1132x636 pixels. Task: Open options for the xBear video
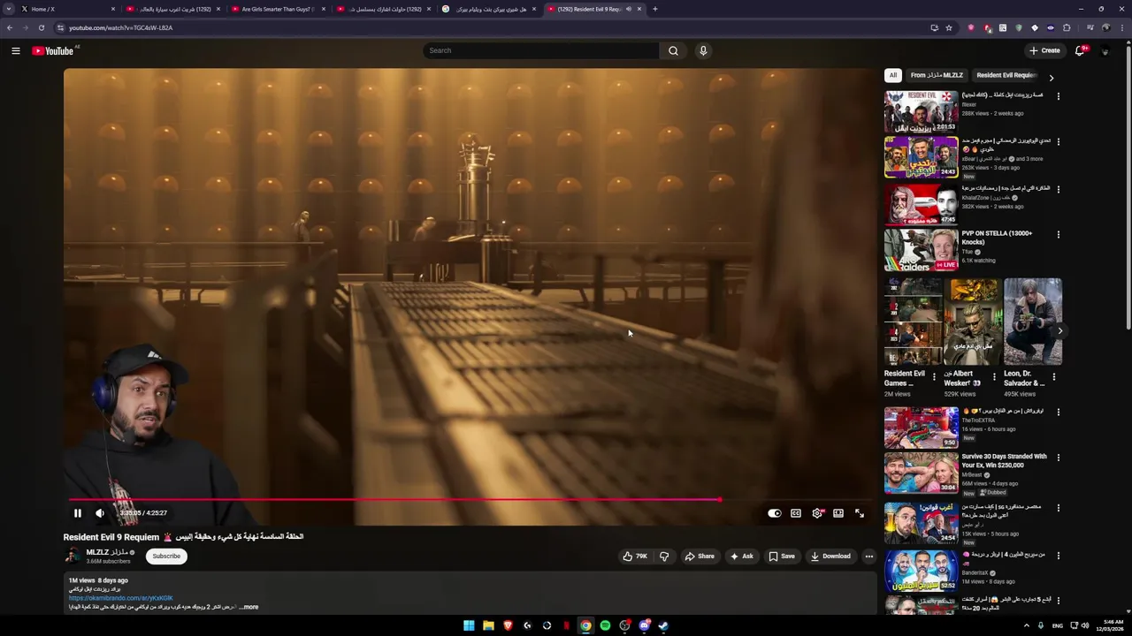1058,141
